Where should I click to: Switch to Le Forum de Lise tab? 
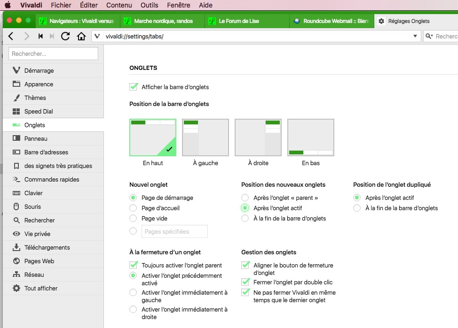click(239, 21)
